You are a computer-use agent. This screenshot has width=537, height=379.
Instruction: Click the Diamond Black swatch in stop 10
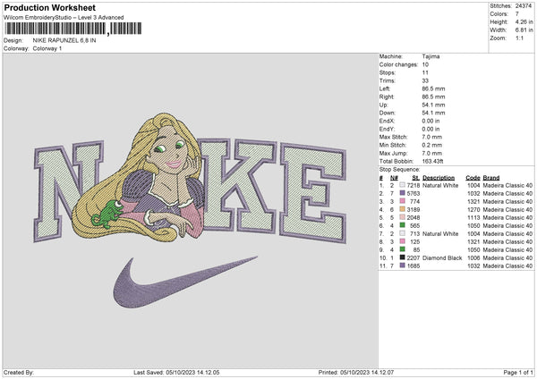[x=402, y=257]
